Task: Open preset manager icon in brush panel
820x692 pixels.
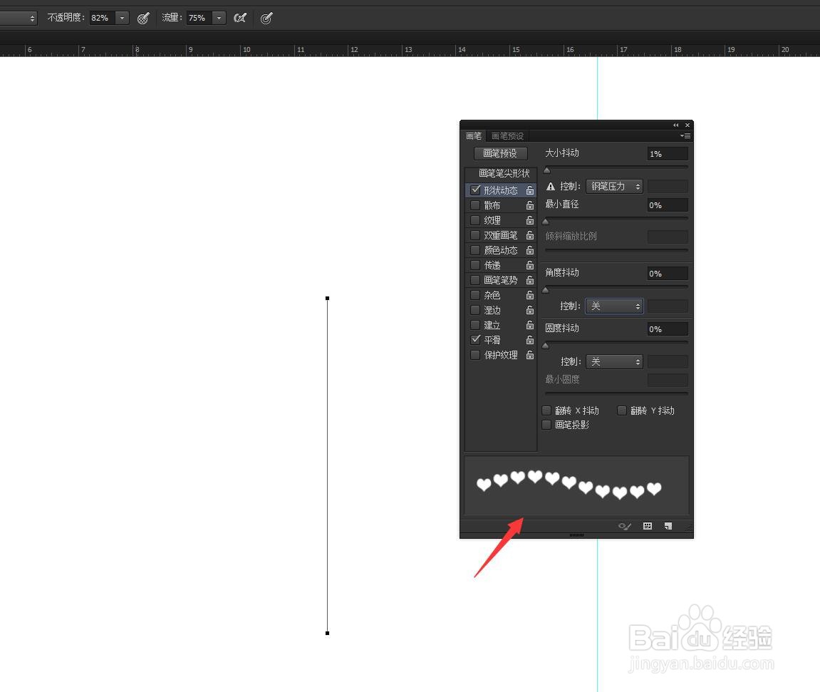Action: (648, 526)
